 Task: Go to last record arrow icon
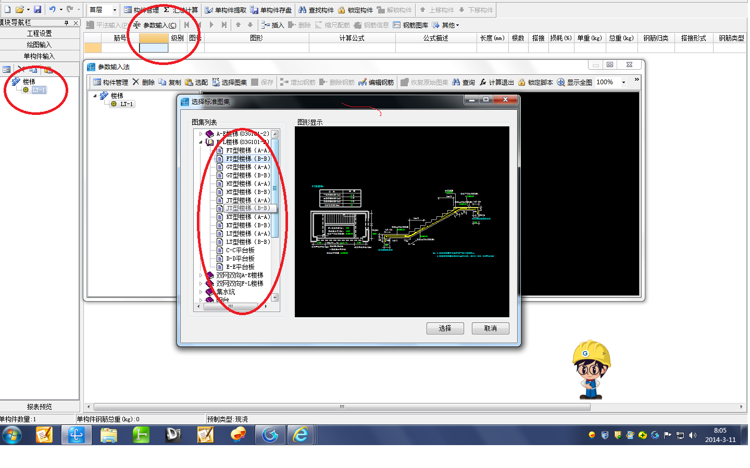tap(224, 25)
